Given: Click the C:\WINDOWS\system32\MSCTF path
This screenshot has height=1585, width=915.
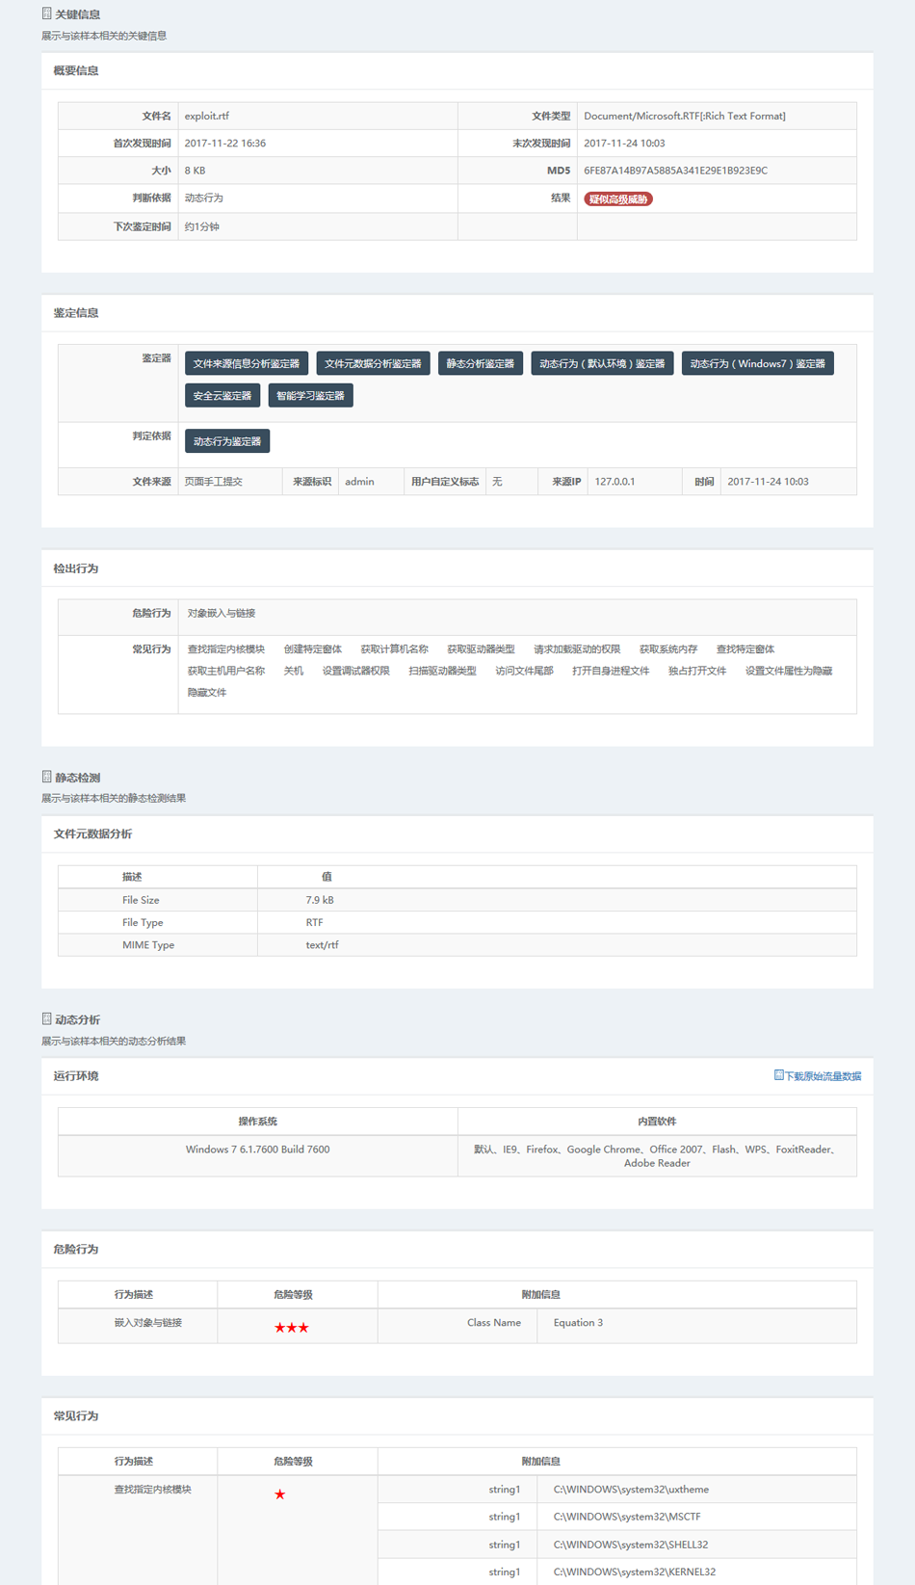Looking at the screenshot, I should pyautogui.click(x=627, y=1517).
